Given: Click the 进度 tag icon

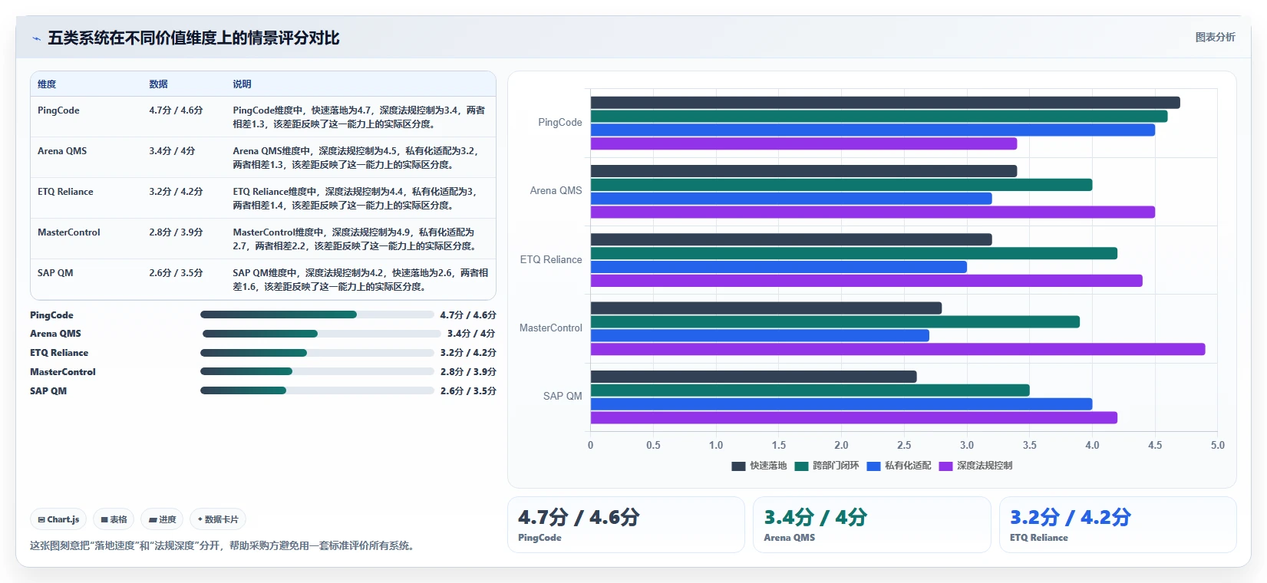Looking at the screenshot, I should point(153,519).
